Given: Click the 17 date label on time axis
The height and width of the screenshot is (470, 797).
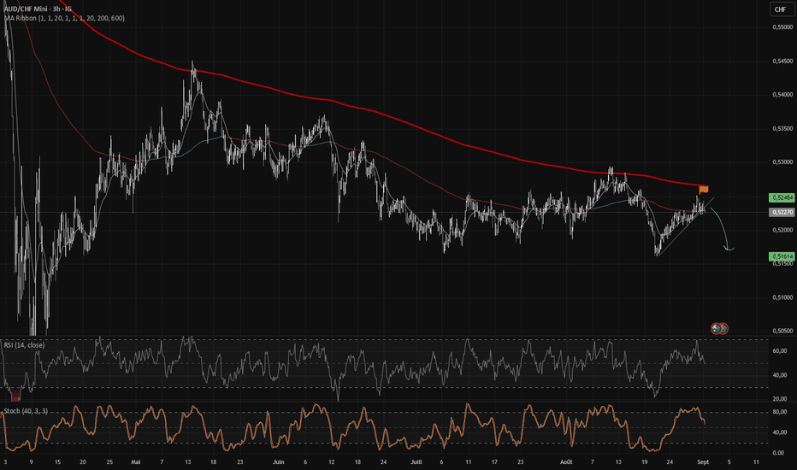Looking at the screenshot, I should coord(494,461).
